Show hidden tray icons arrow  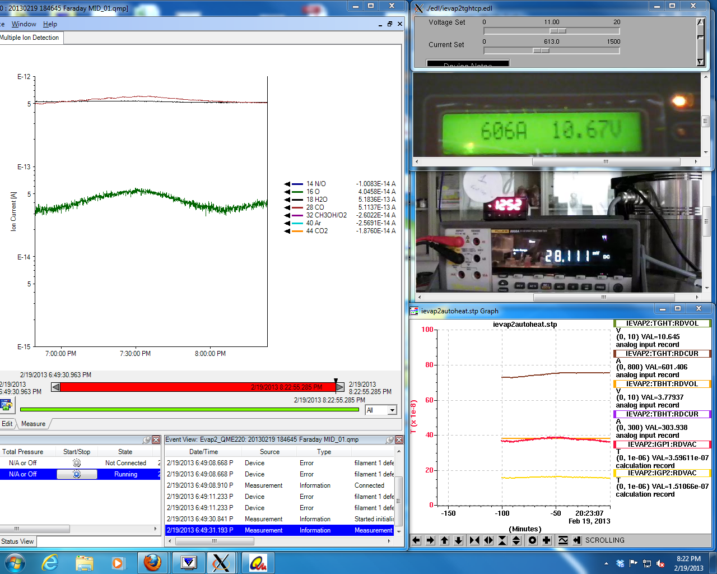(x=606, y=563)
